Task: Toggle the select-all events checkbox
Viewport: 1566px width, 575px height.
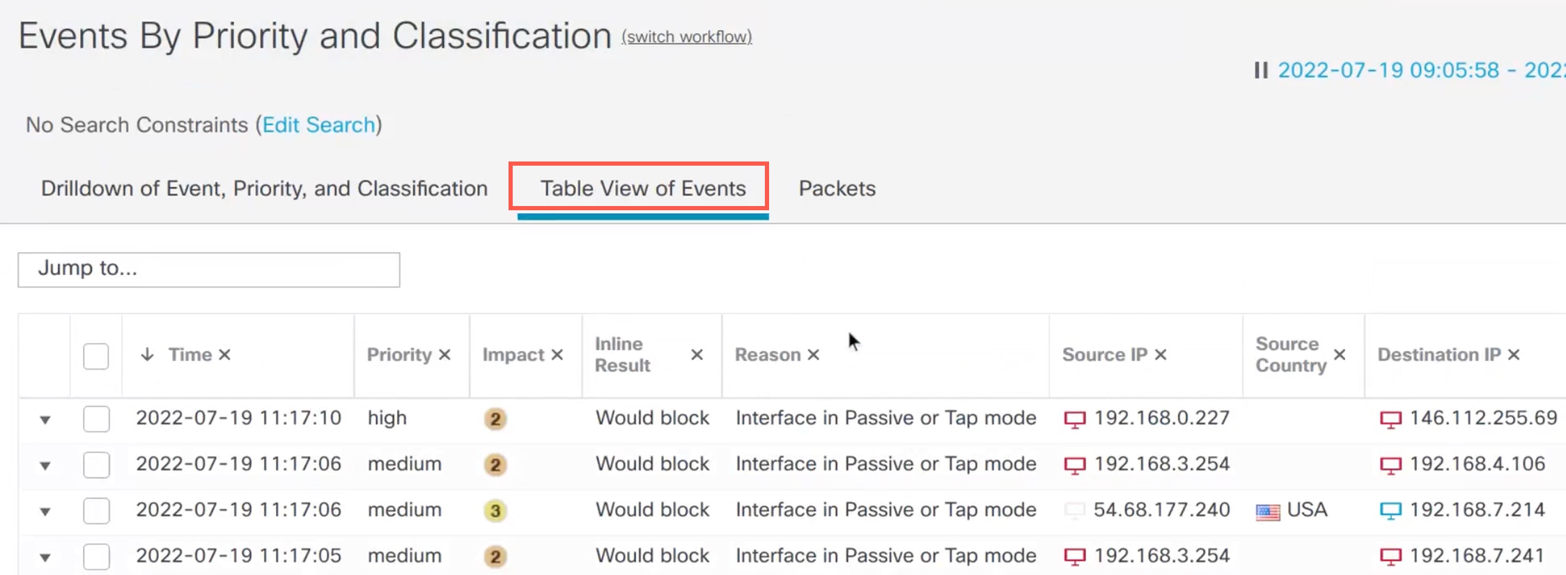Action: point(96,356)
